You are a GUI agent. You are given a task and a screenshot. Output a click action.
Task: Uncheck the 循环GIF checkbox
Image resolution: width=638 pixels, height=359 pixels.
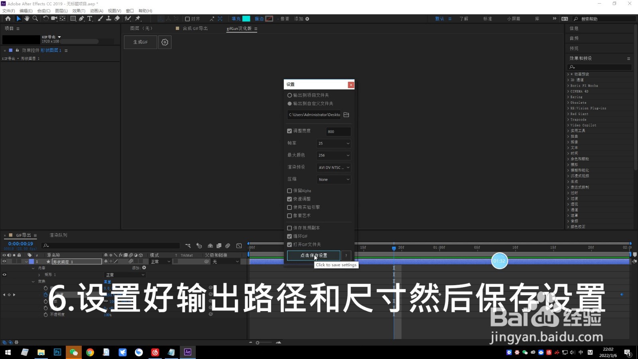coord(289,236)
